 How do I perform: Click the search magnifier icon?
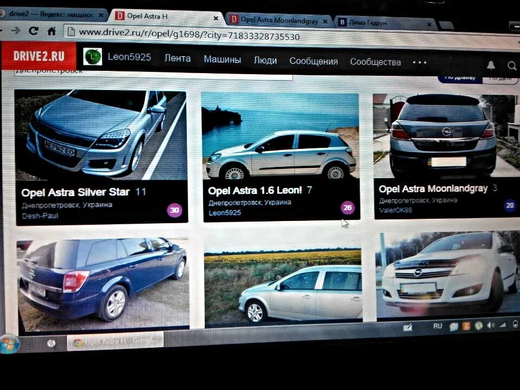point(512,66)
